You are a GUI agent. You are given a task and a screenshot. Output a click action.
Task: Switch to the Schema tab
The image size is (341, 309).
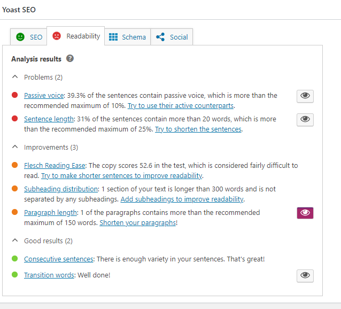click(127, 37)
